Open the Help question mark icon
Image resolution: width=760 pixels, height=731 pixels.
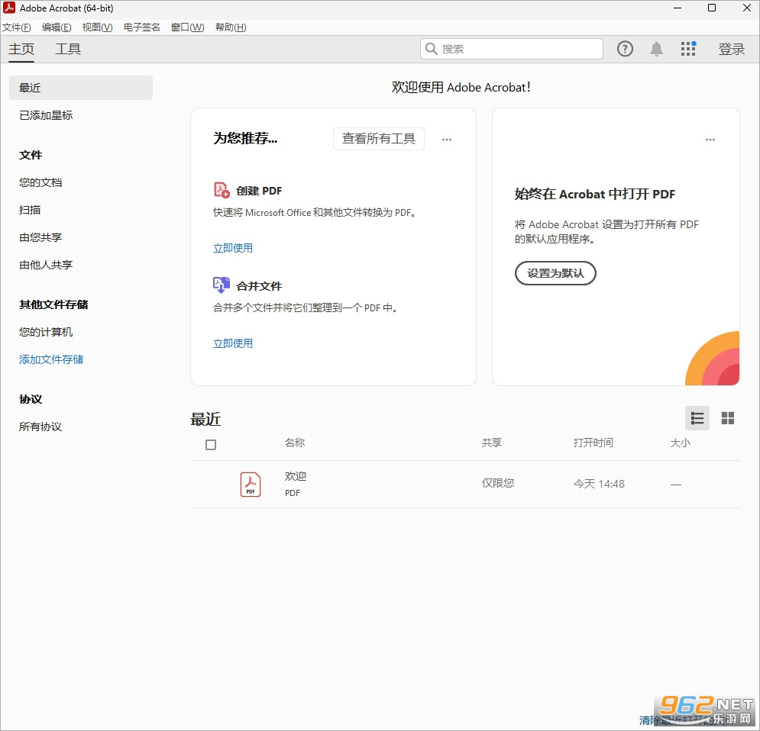[625, 49]
